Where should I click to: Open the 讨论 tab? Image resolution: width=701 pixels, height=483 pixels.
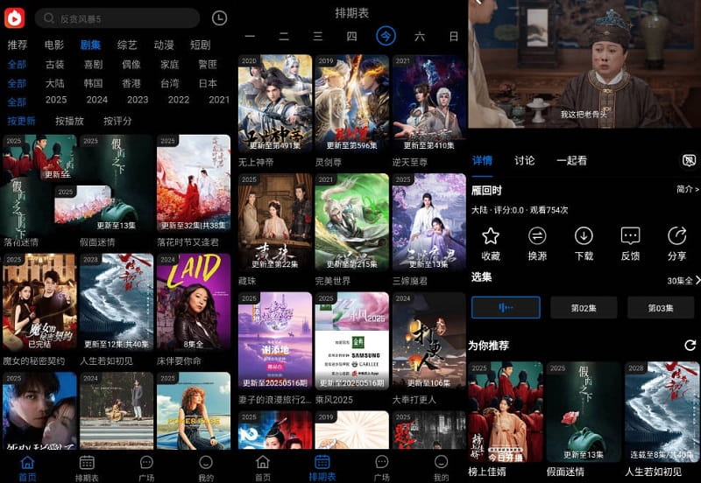coord(524,160)
